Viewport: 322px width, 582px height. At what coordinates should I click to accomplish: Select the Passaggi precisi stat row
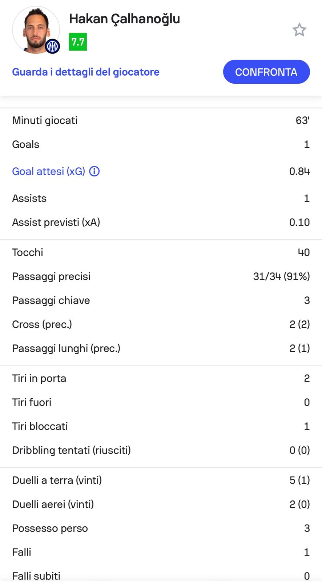(161, 276)
